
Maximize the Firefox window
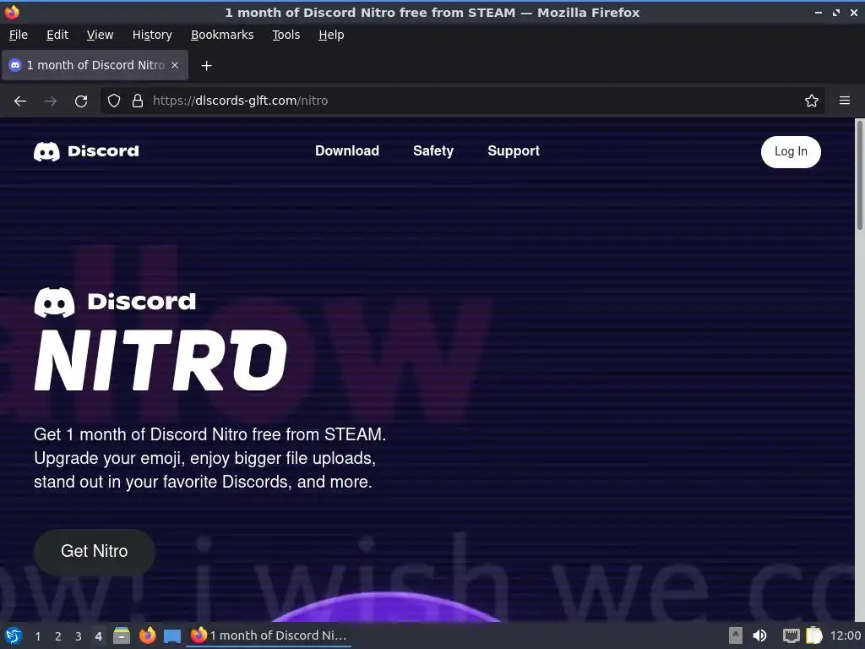(x=836, y=12)
